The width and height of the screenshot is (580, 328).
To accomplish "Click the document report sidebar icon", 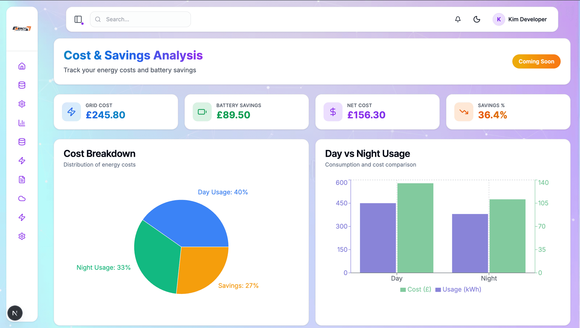I will click(x=22, y=180).
